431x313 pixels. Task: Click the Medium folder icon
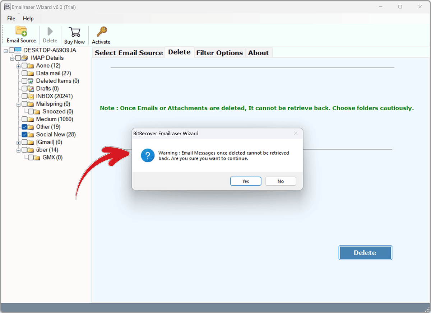coord(31,119)
